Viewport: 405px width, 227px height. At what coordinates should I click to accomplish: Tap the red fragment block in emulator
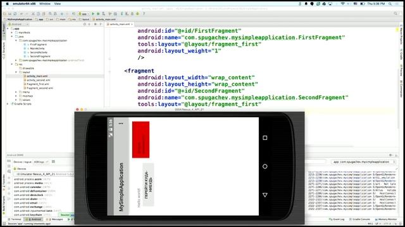pyautogui.click(x=140, y=140)
